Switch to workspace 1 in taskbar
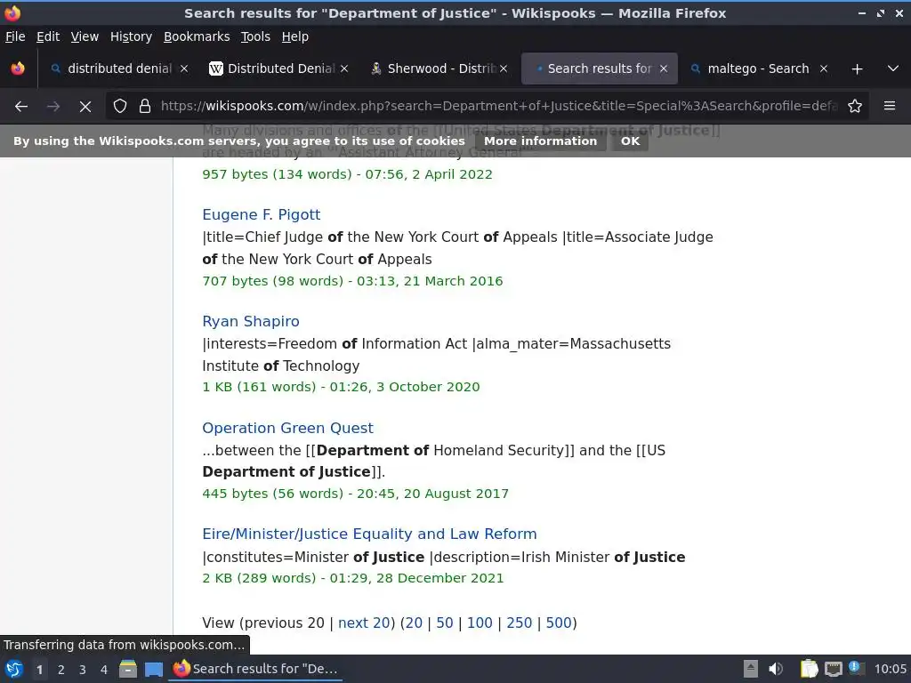The width and height of the screenshot is (911, 683). pos(39,670)
